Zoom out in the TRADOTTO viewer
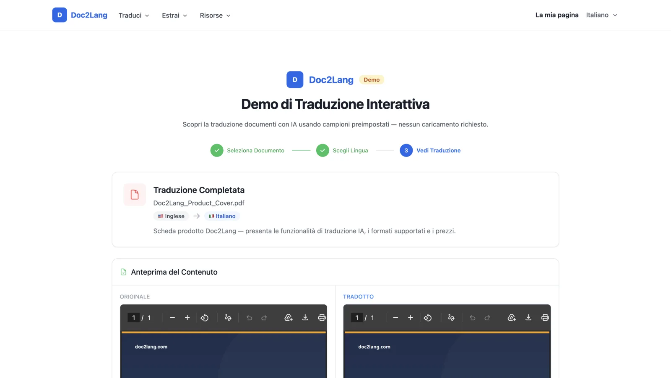Viewport: 671px width, 378px height. pyautogui.click(x=395, y=318)
